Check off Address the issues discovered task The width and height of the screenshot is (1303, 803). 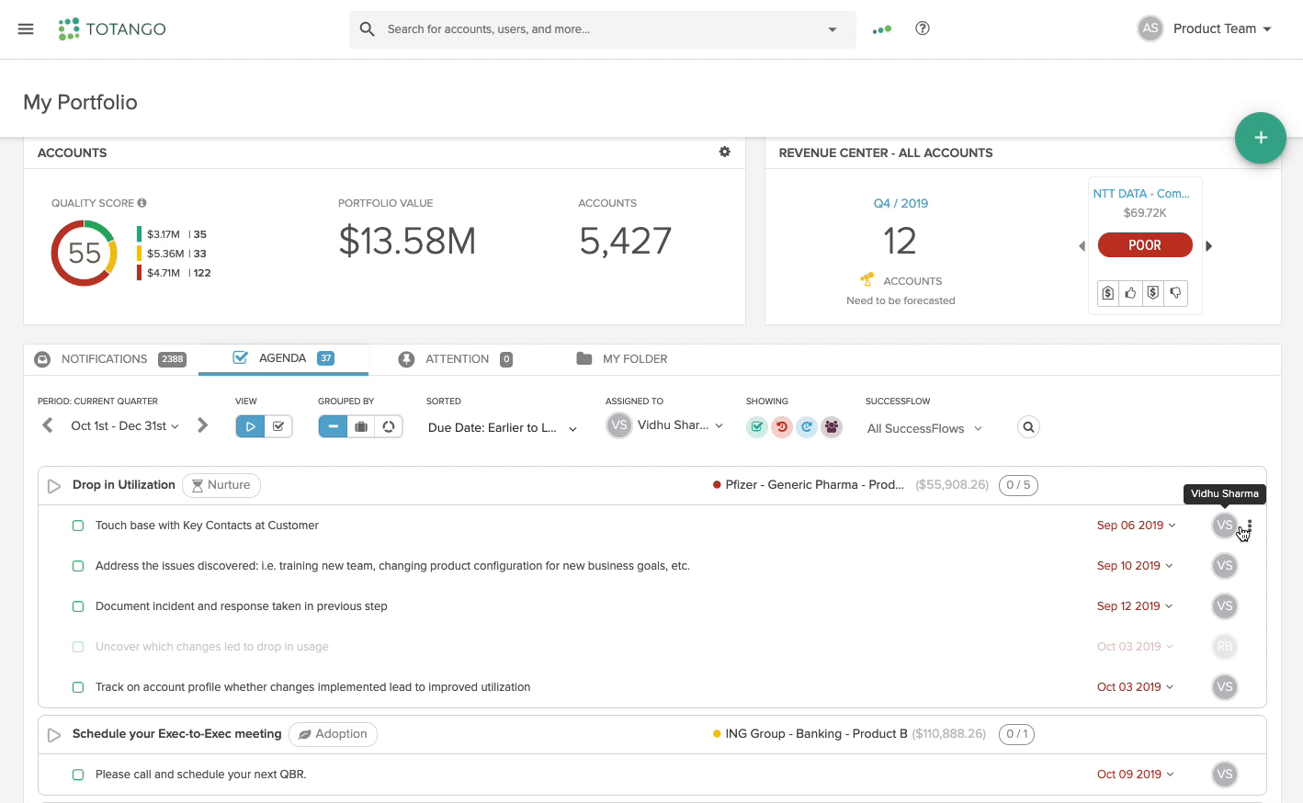pyautogui.click(x=78, y=566)
